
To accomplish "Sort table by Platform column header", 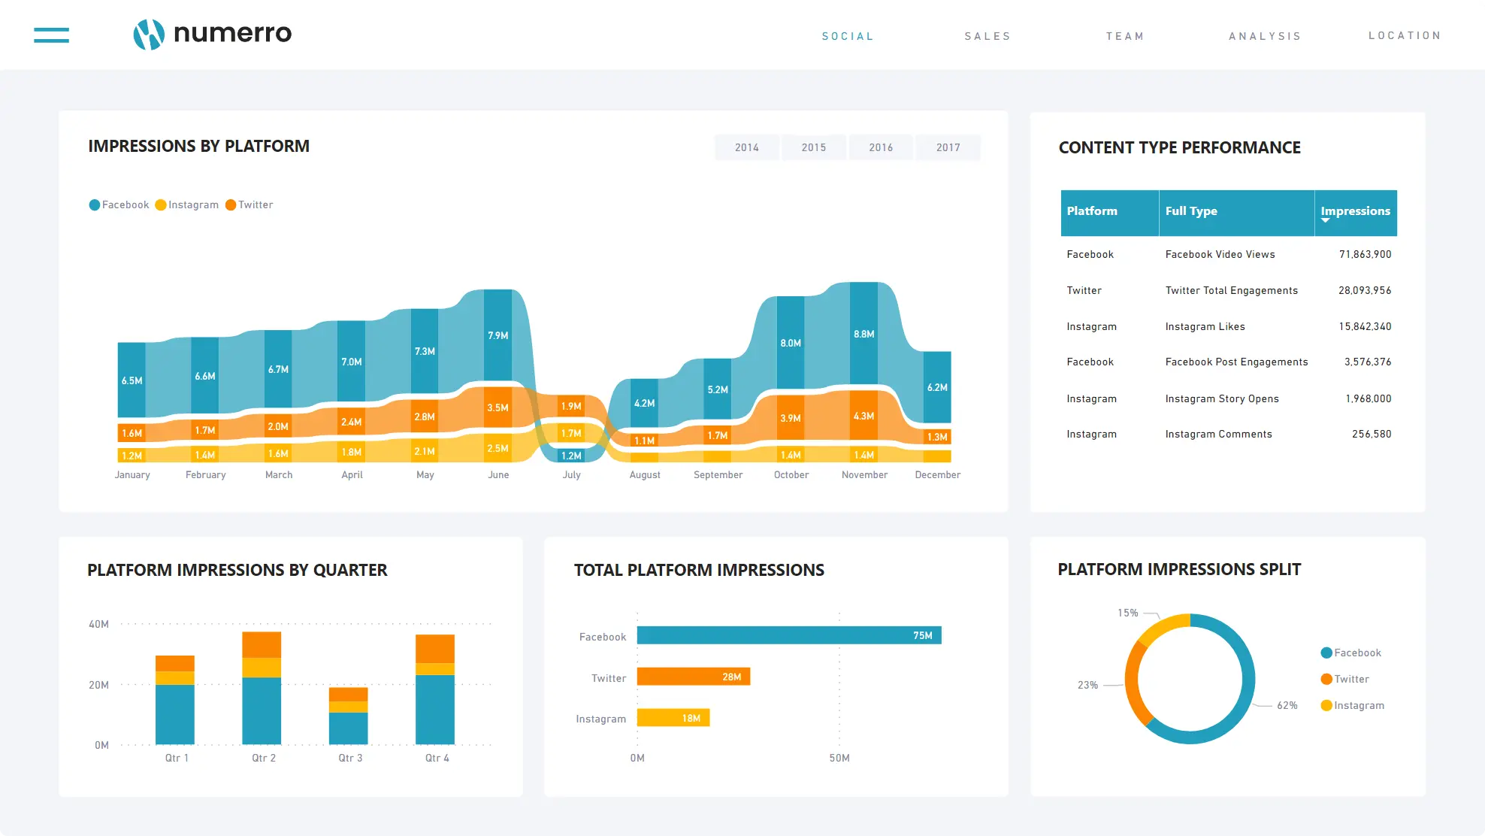I will point(1092,211).
